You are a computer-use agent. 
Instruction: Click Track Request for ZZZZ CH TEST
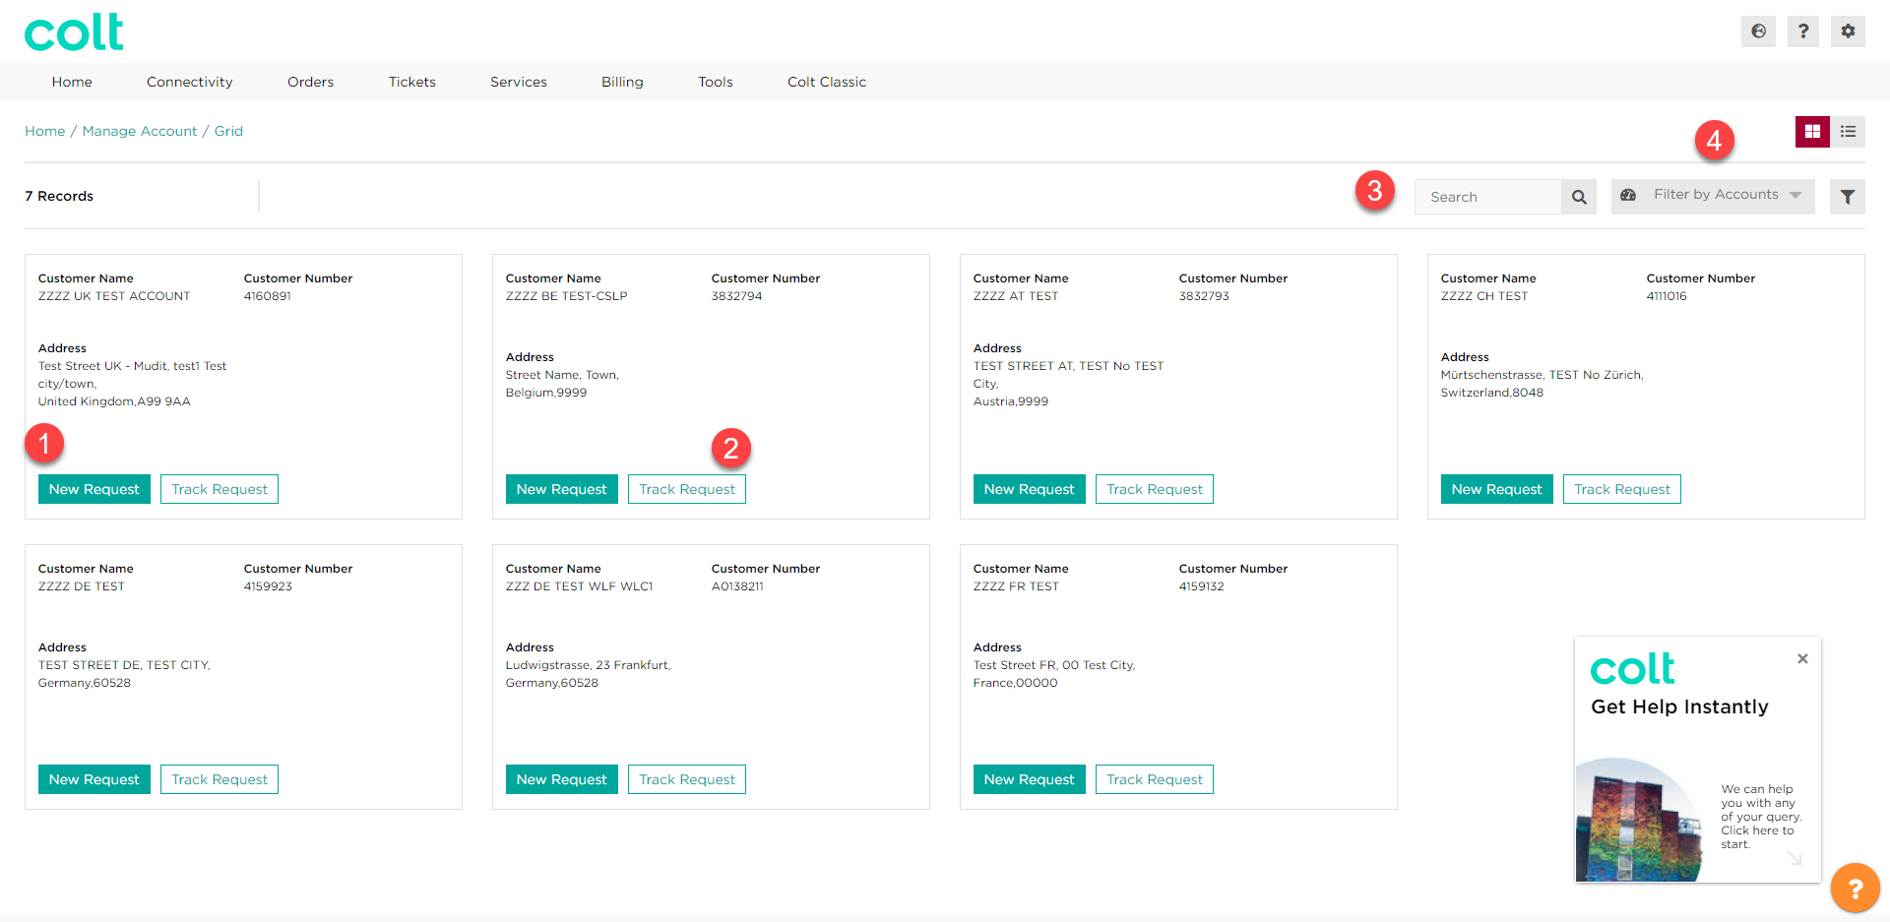pos(1621,489)
